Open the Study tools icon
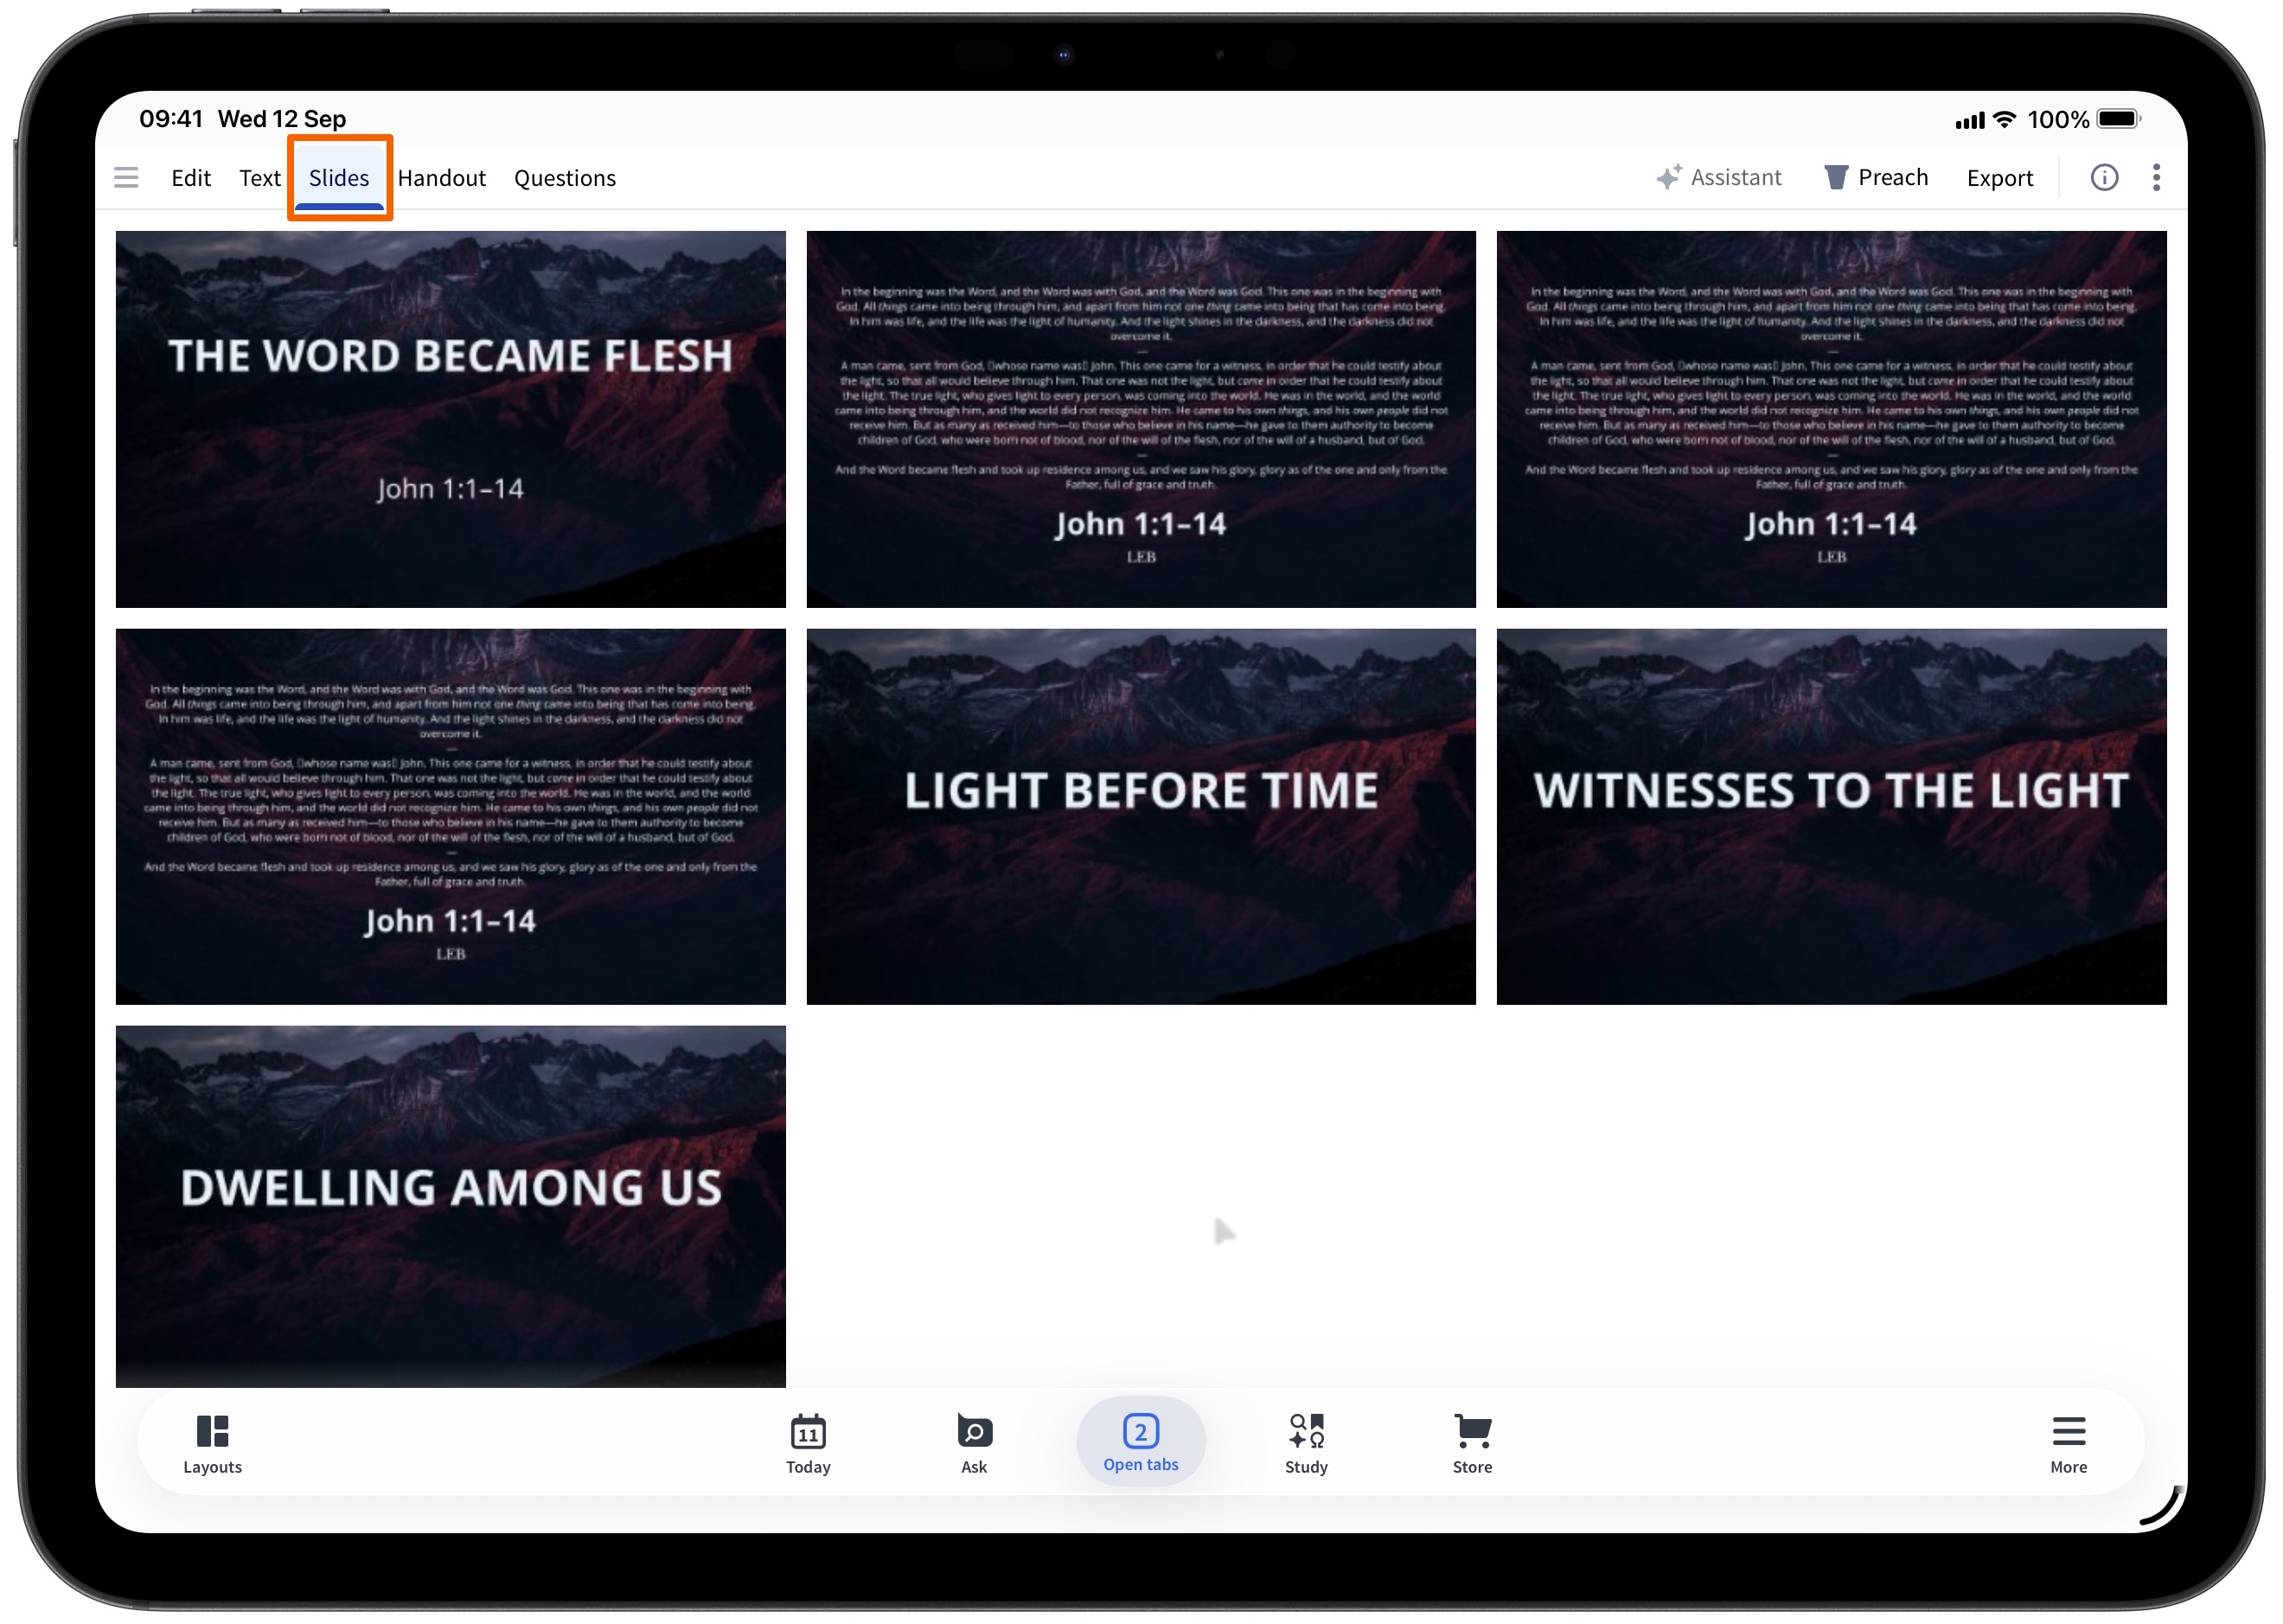Screen dimensions: 2283x1624 click(x=1307, y=1445)
